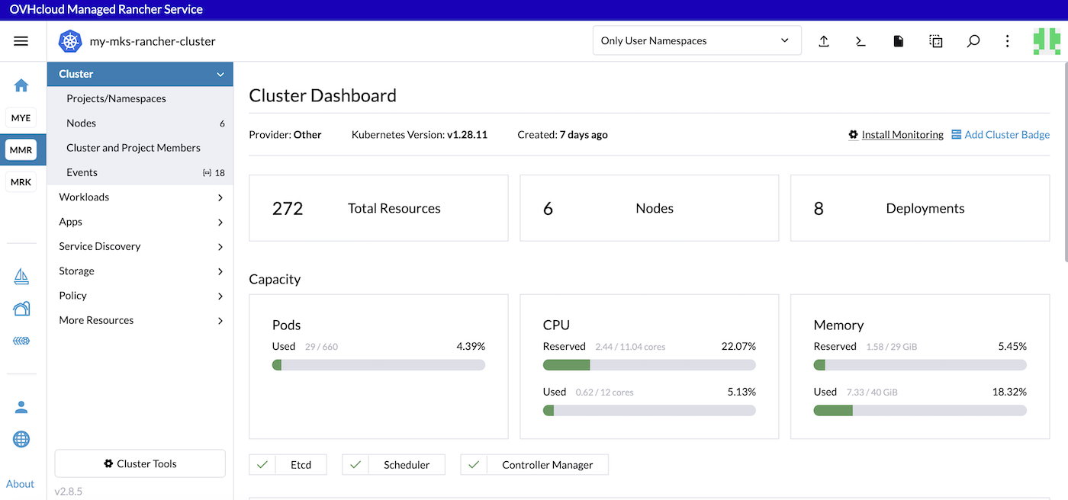Select the MRK cluster shortcut
1068x500 pixels.
pos(21,181)
